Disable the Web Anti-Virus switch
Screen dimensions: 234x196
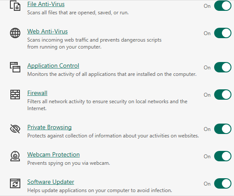point(223,33)
